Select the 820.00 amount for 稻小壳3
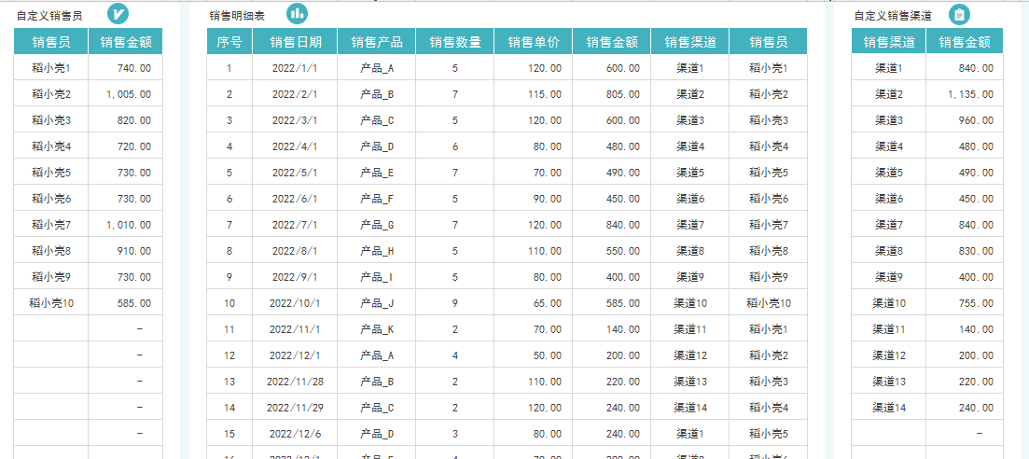The width and height of the screenshot is (1029, 459). [126, 120]
